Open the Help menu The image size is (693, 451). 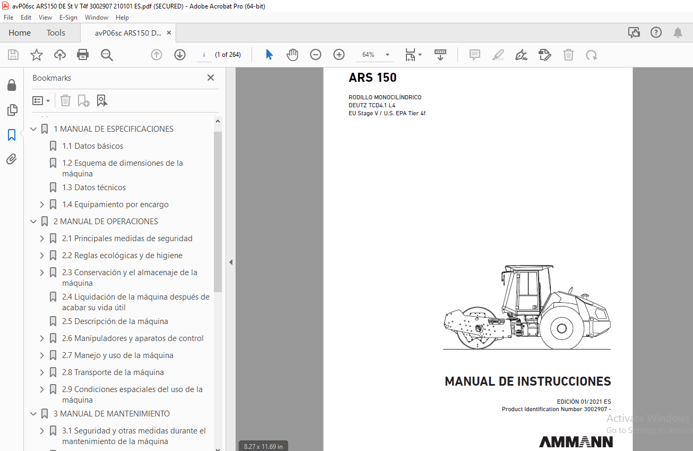point(122,18)
